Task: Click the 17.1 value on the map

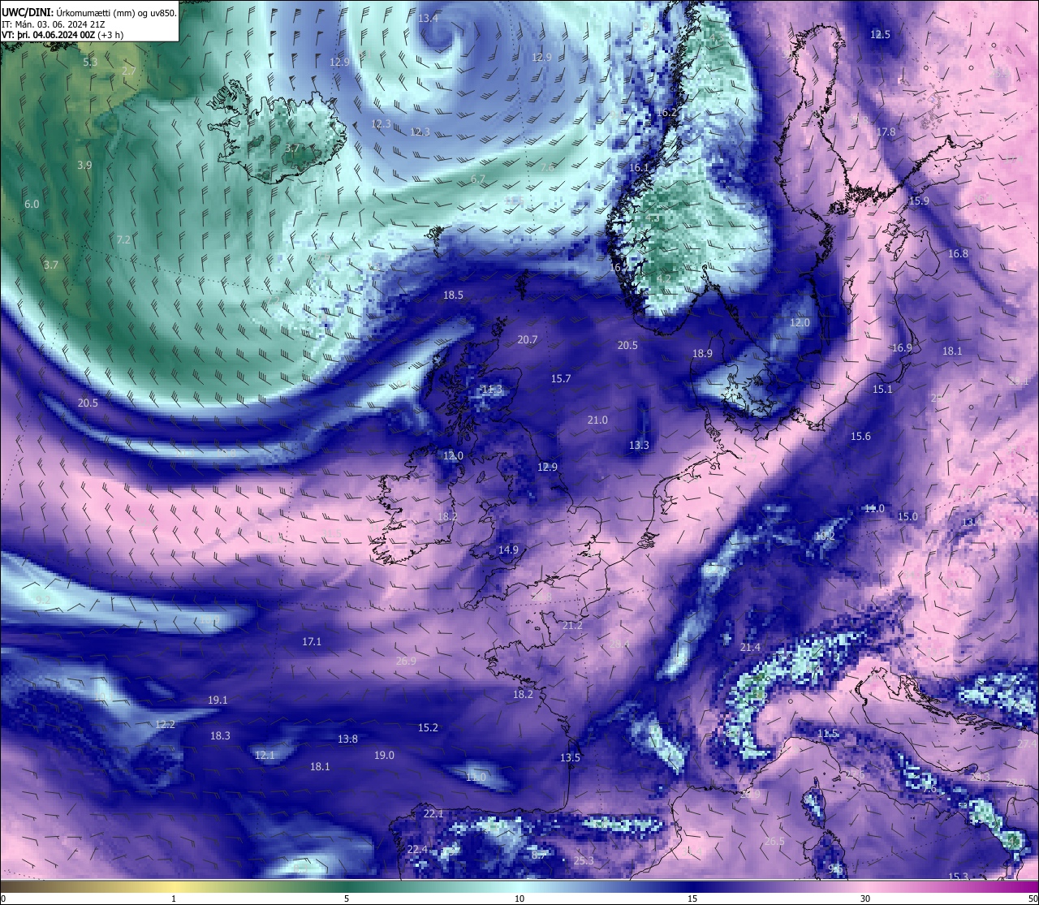Action: (312, 641)
